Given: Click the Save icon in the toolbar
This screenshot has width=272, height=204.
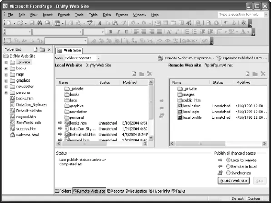Looking at the screenshot, I should click(x=32, y=23).
